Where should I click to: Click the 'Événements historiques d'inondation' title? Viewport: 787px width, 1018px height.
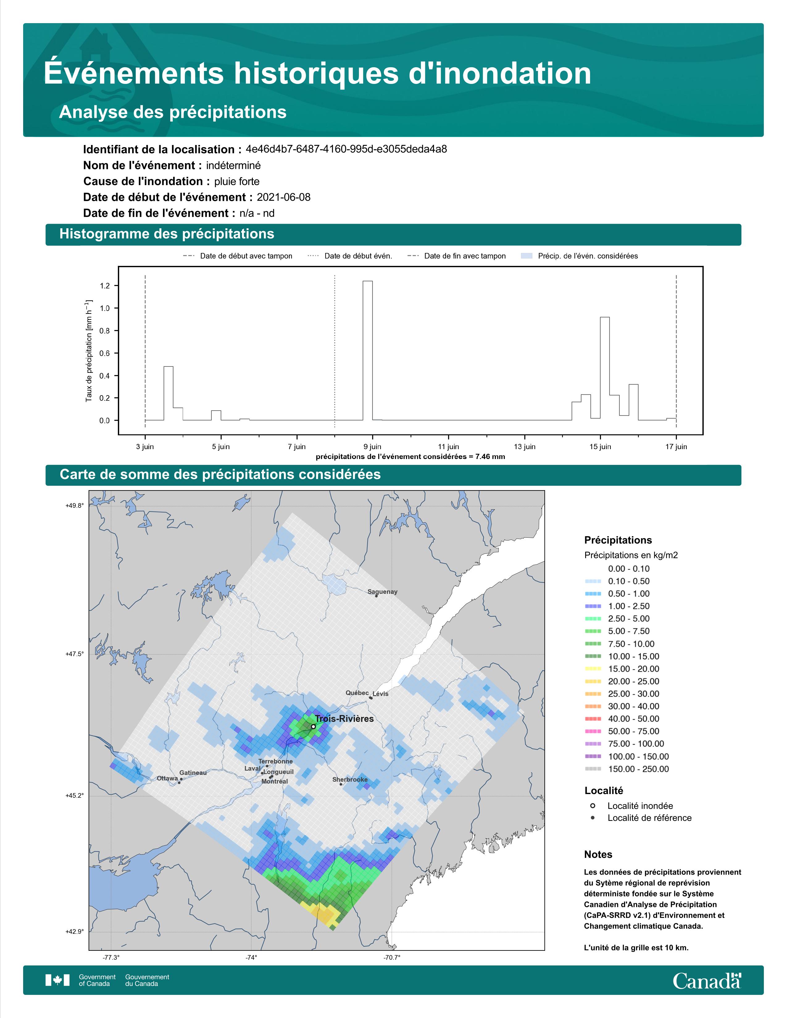pyautogui.click(x=318, y=73)
